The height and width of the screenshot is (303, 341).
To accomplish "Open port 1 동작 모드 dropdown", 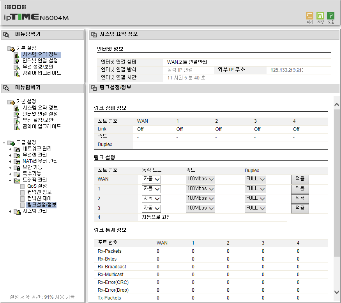I will tap(151, 189).
